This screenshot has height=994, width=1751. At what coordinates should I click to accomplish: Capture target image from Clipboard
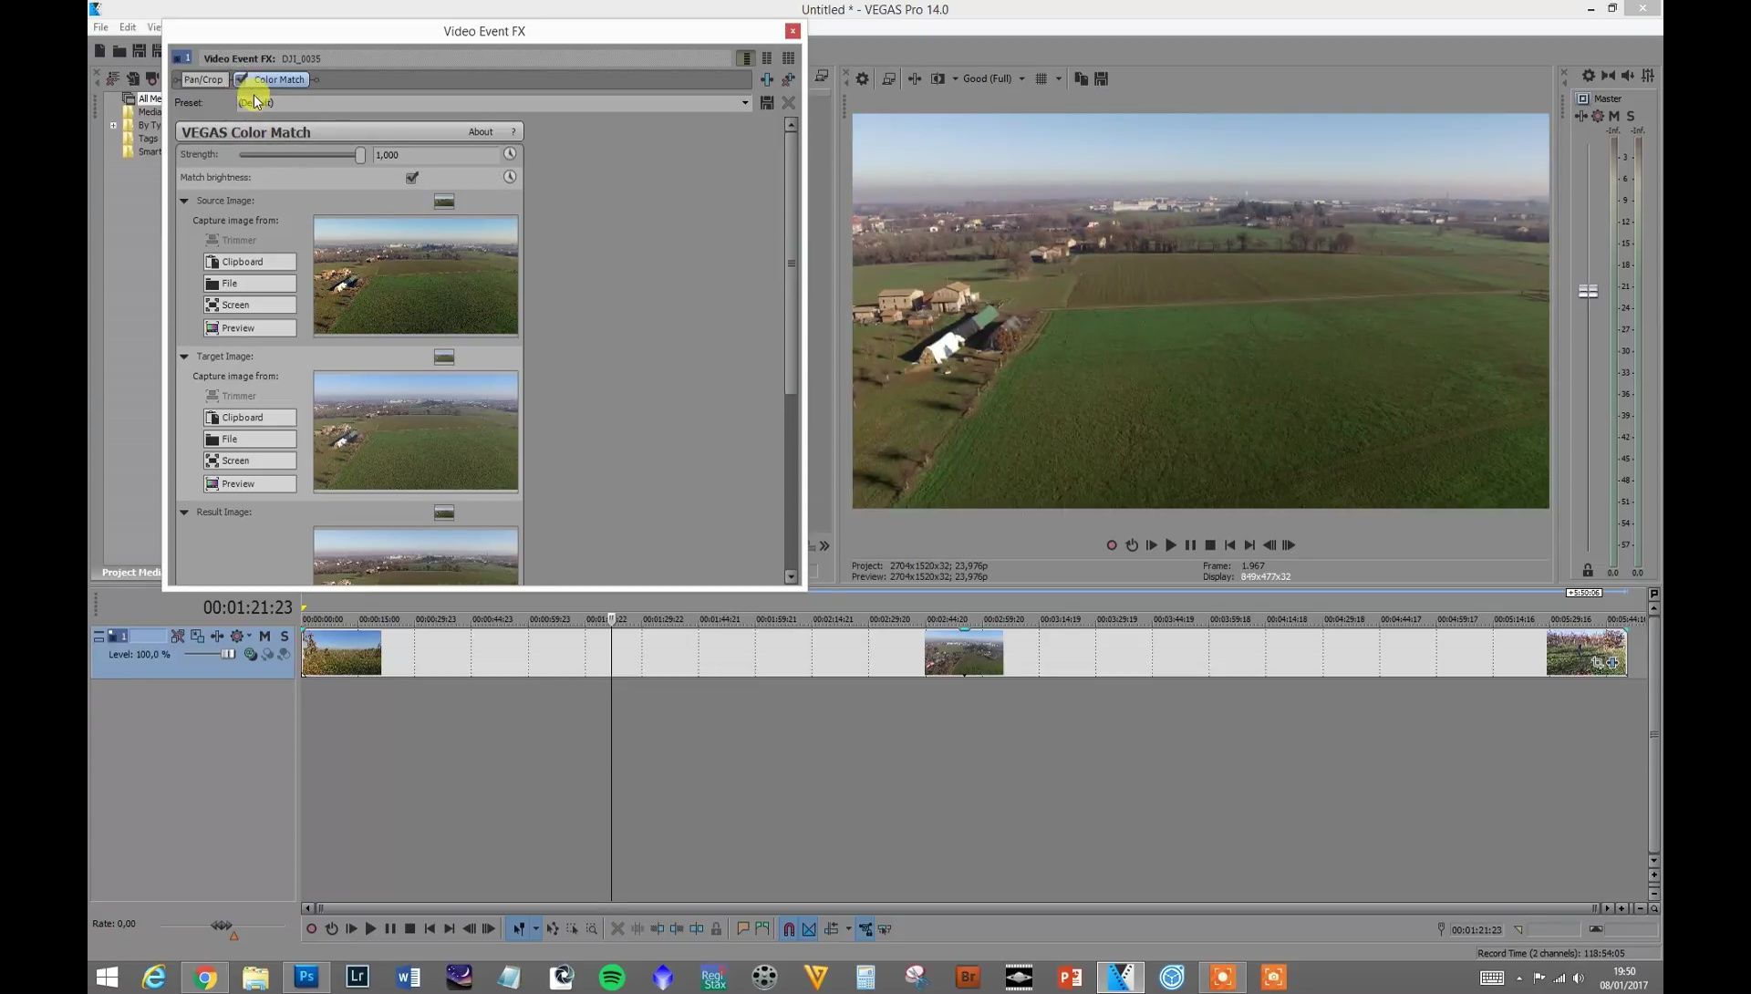tap(250, 418)
